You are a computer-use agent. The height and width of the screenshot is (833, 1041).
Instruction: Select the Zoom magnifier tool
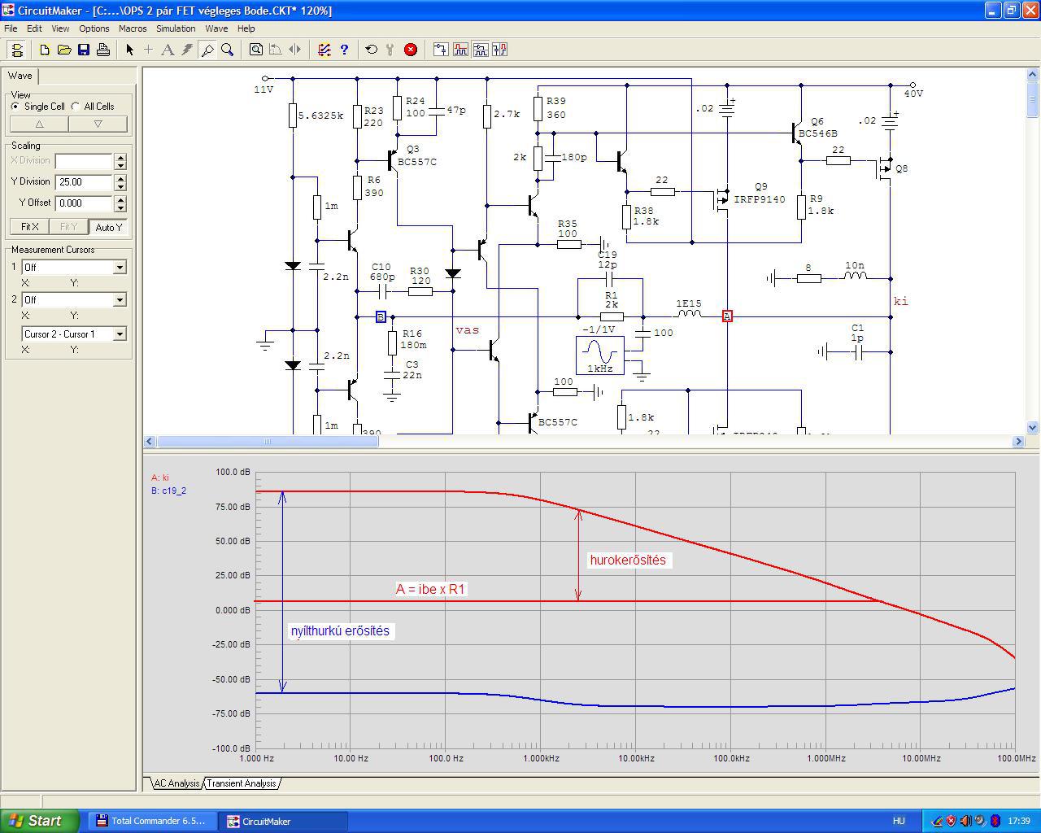[x=228, y=50]
